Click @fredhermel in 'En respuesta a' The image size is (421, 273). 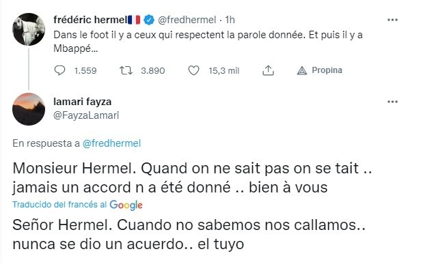[x=111, y=144]
